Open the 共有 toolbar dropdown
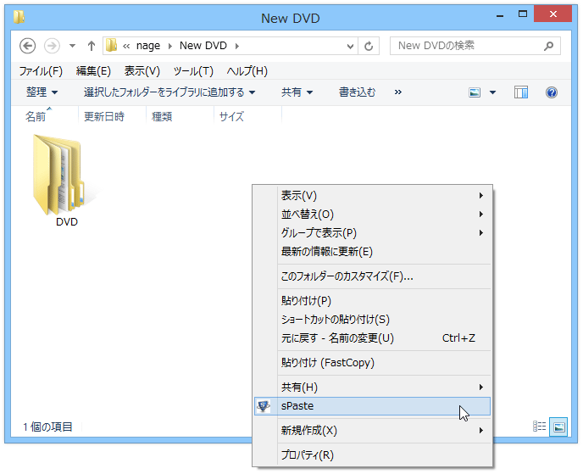The width and height of the screenshot is (583, 474). pyautogui.click(x=297, y=92)
